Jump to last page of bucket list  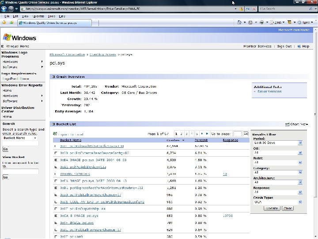tap(207, 133)
